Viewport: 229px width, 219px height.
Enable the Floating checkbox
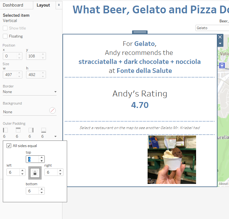pyautogui.click(x=5, y=36)
